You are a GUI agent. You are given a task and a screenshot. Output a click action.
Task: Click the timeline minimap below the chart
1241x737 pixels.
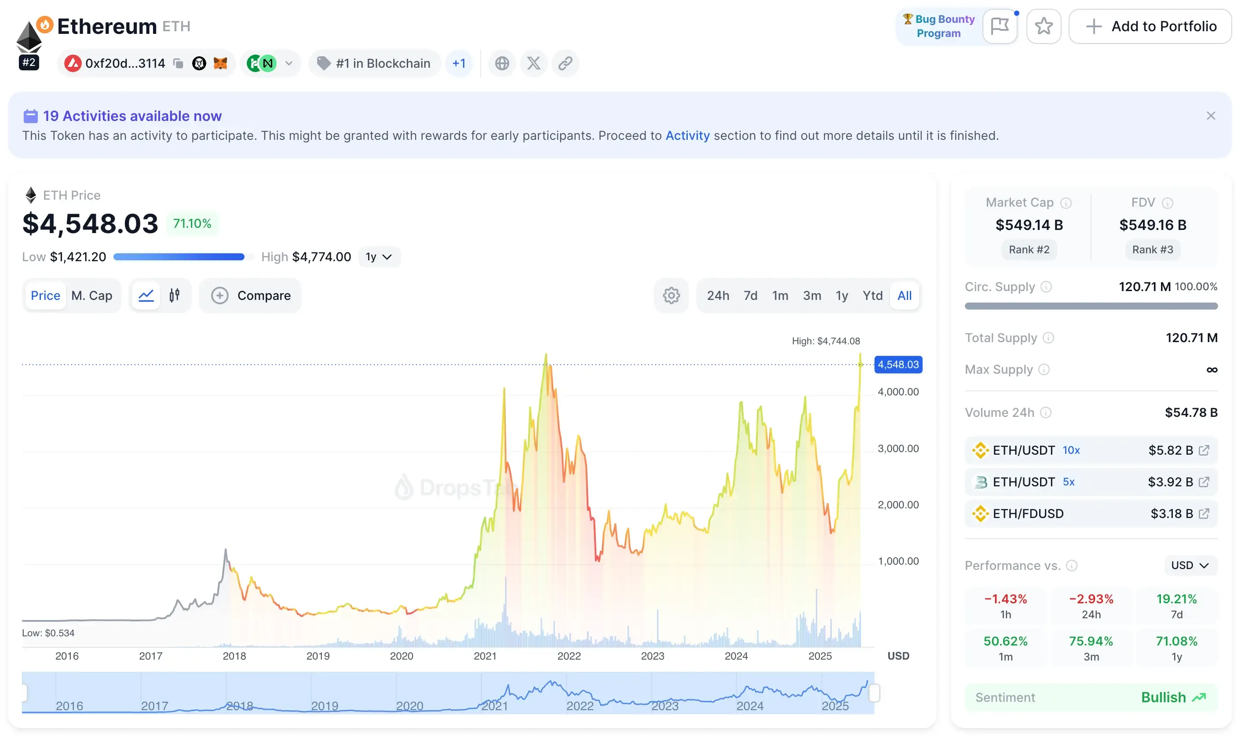coord(447,695)
